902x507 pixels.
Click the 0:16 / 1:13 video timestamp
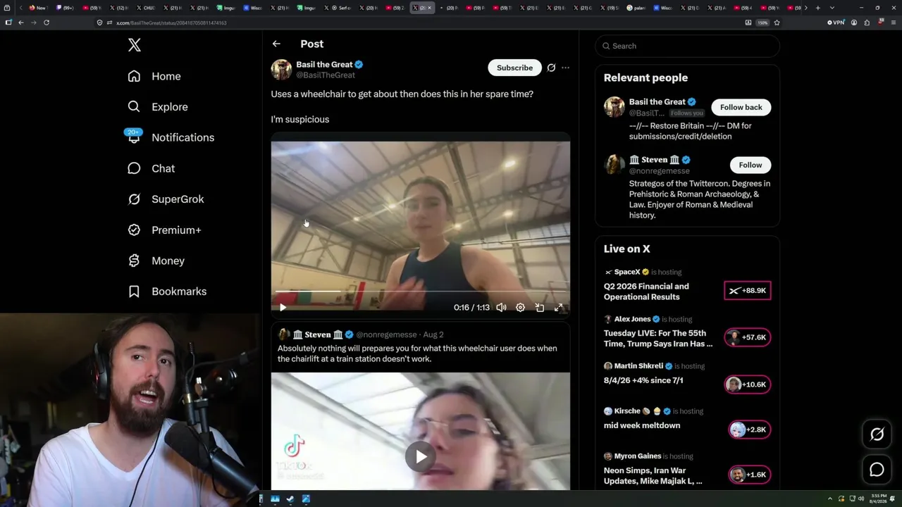471,308
